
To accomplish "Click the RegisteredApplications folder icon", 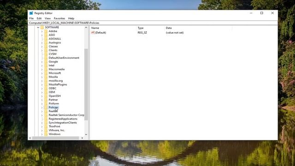I will pos(46,119).
